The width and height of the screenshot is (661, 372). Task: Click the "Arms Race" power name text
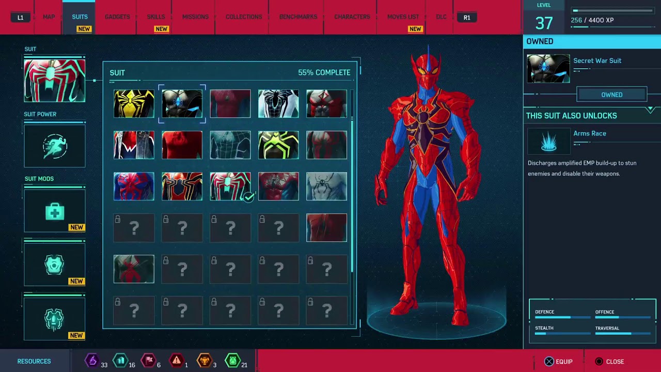590,133
